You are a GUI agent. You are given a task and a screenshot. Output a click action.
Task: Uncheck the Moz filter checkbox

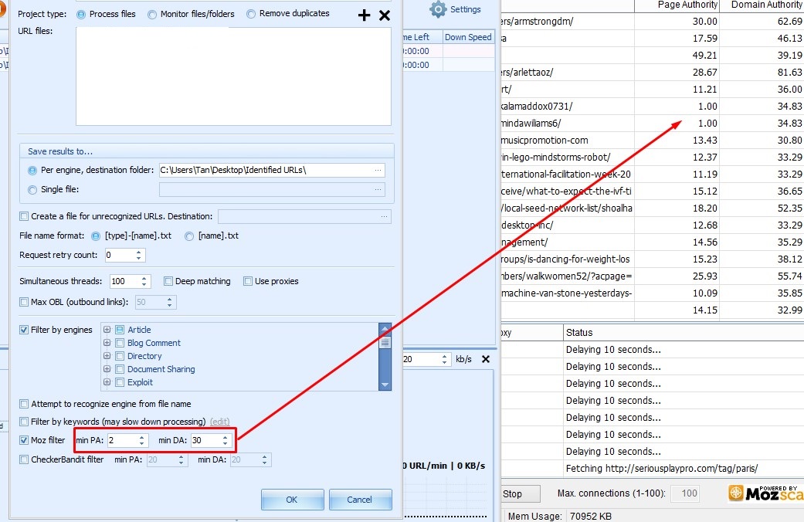pyautogui.click(x=24, y=440)
